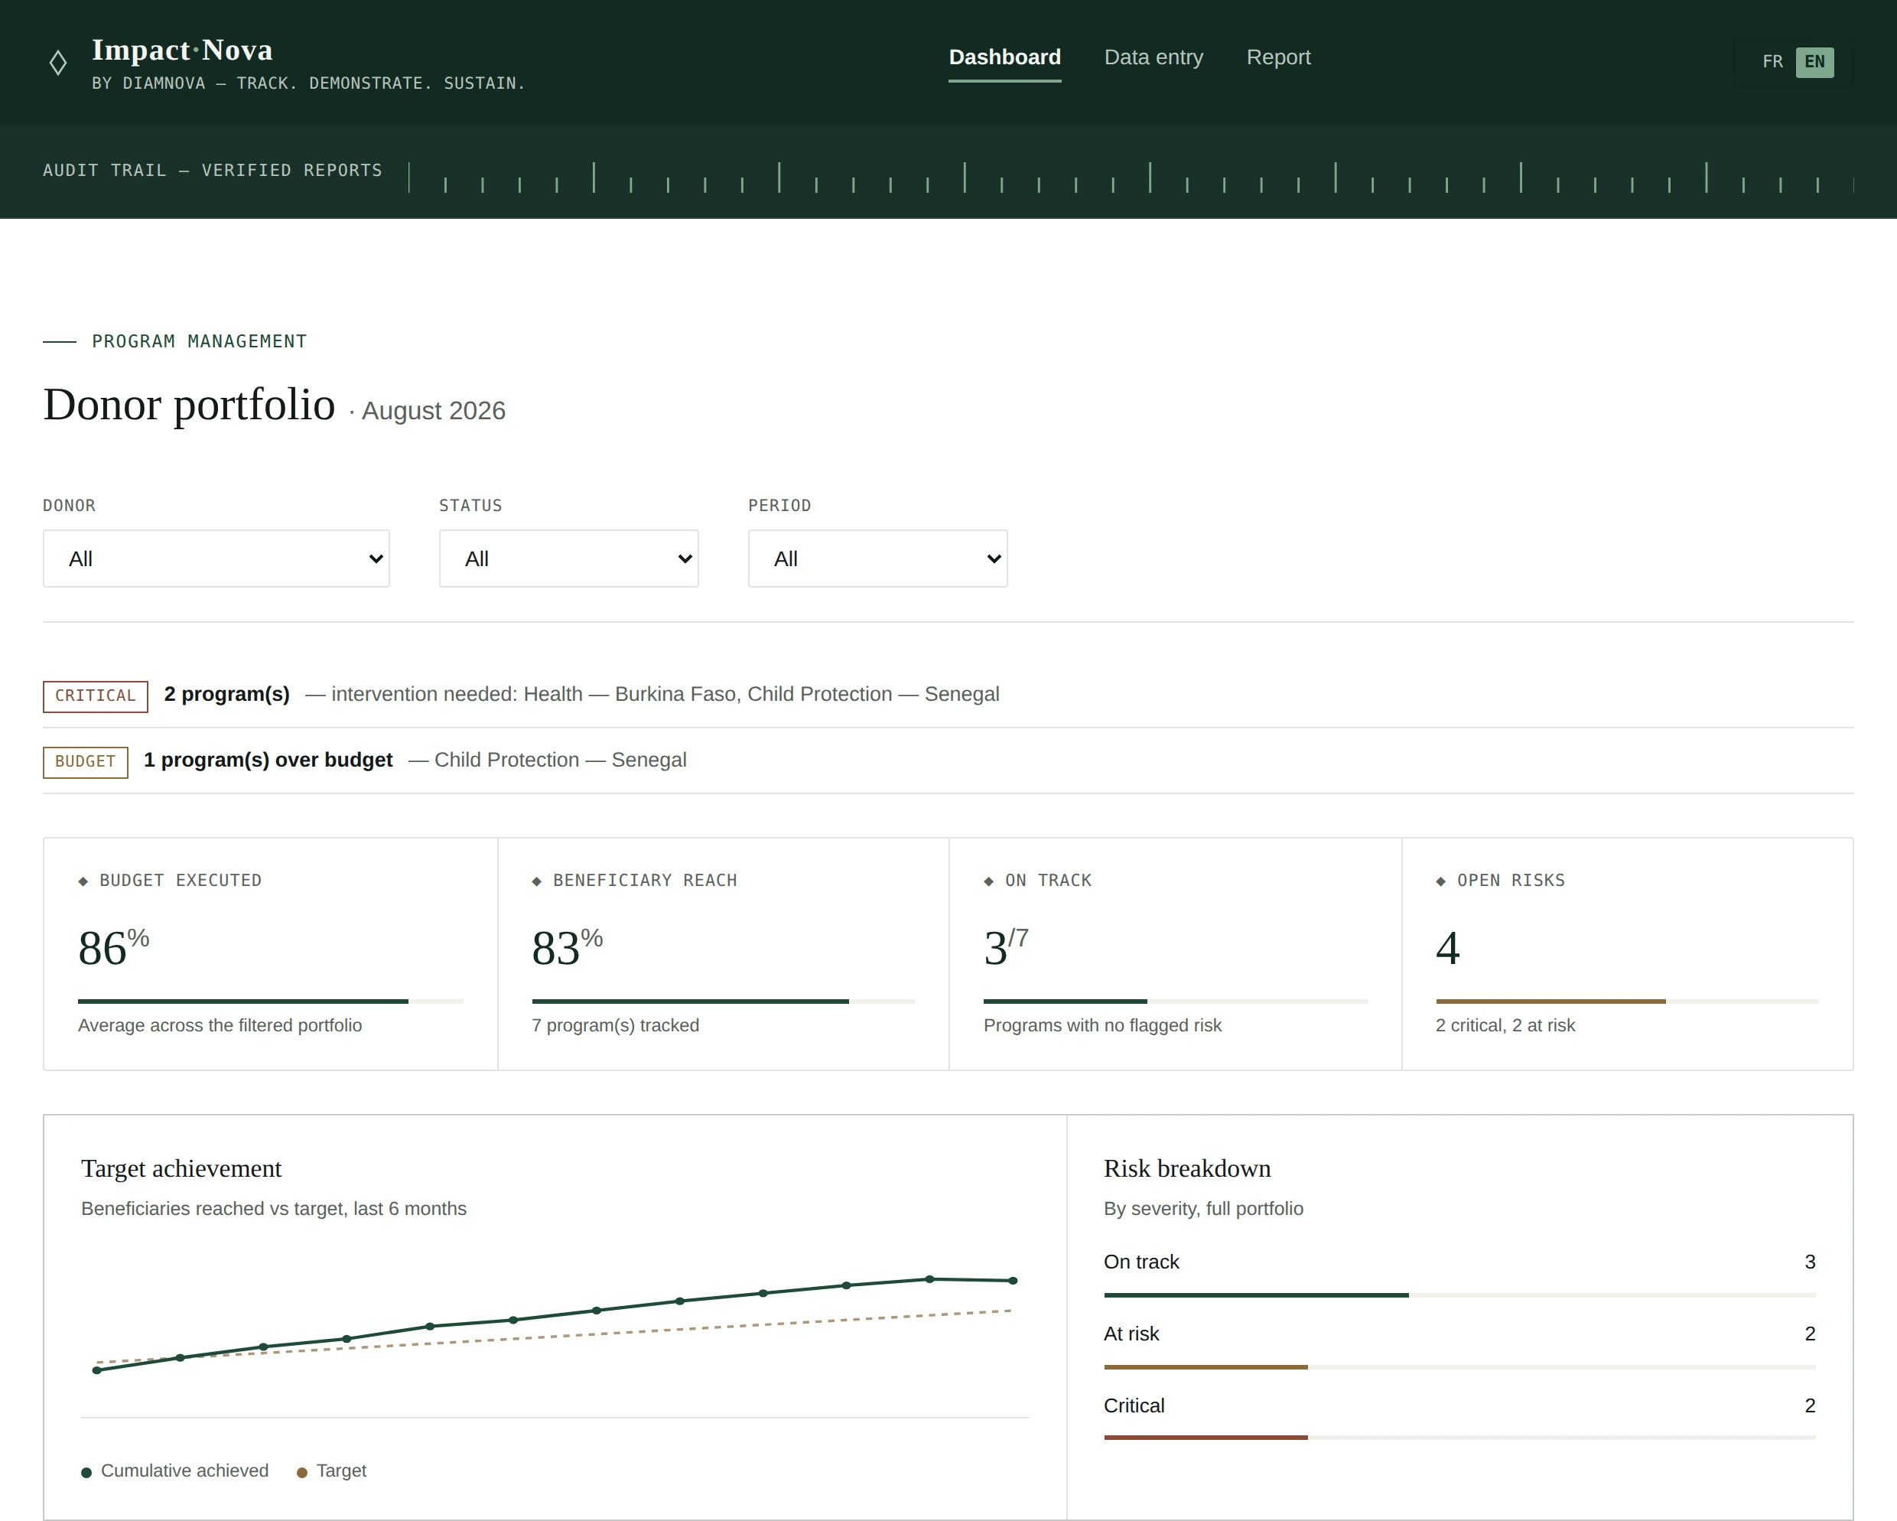Click the Beneficiary Reach diamond bullet icon
1897x1521 pixels.
[x=537, y=881]
